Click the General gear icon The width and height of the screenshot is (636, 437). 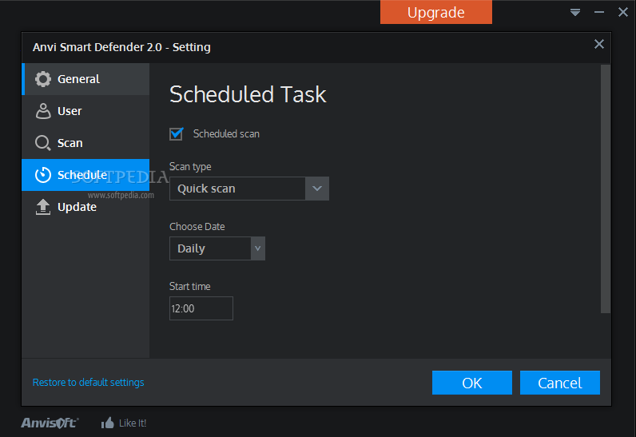(42, 79)
